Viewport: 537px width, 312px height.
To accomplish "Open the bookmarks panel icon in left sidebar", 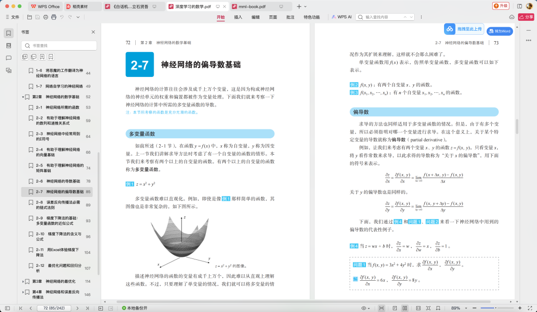I will (x=8, y=33).
